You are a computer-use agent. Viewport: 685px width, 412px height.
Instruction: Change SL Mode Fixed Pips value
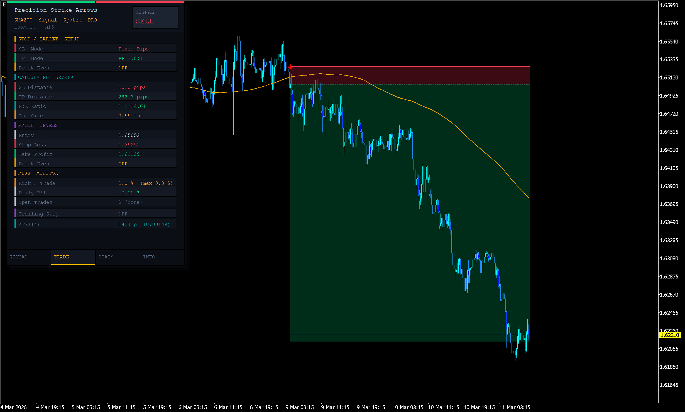(x=133, y=49)
